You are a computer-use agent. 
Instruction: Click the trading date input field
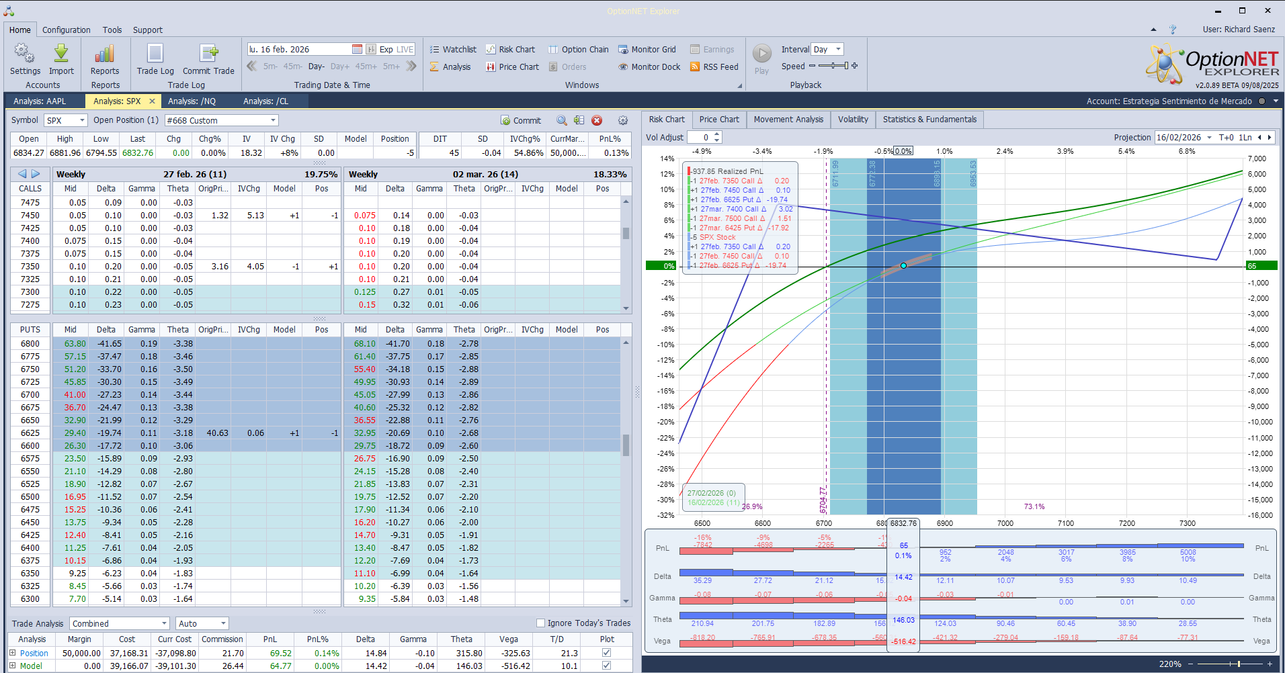[299, 49]
